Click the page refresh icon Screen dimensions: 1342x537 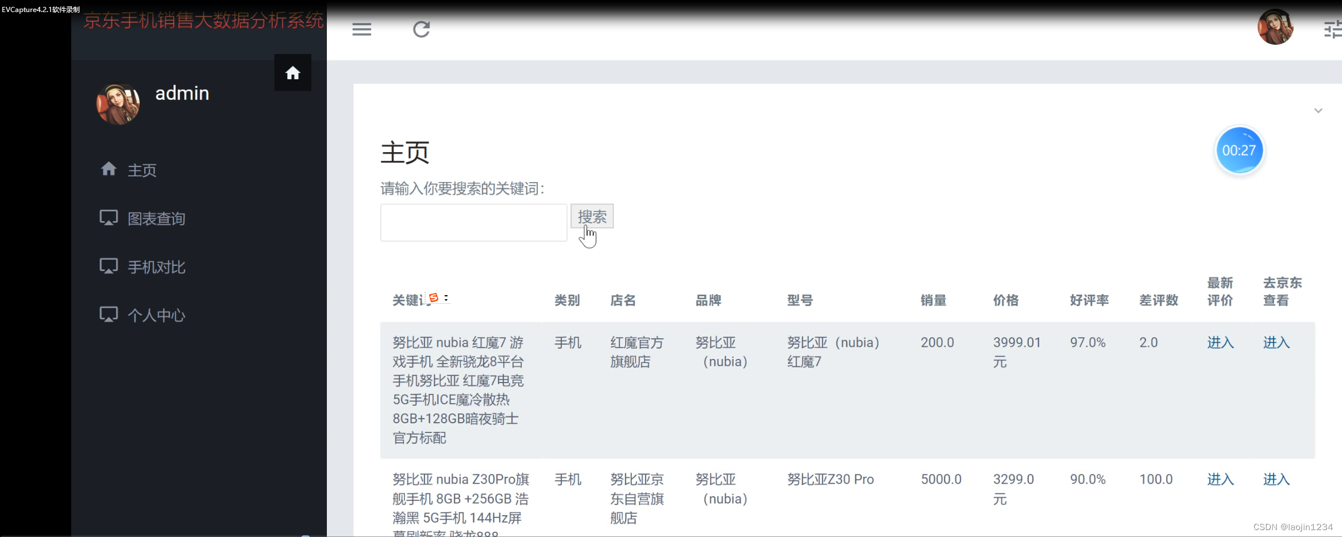(421, 29)
